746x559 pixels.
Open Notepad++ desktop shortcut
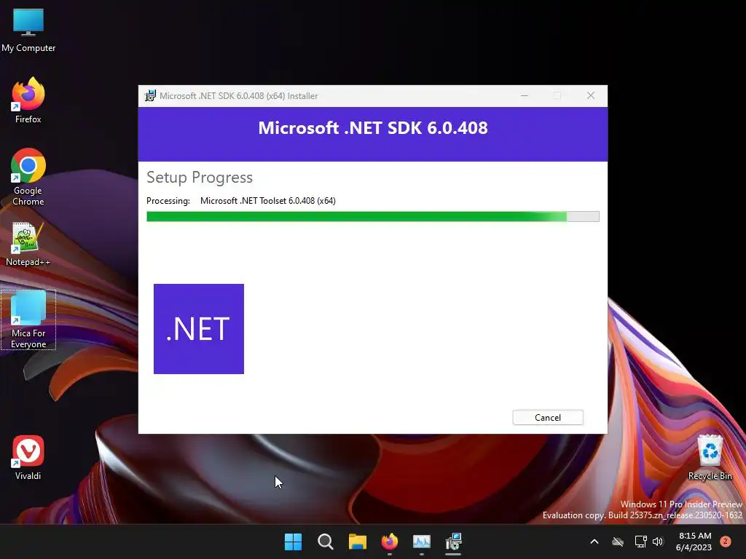point(28,244)
